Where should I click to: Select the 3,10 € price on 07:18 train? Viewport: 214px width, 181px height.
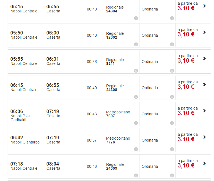[x=186, y=165]
